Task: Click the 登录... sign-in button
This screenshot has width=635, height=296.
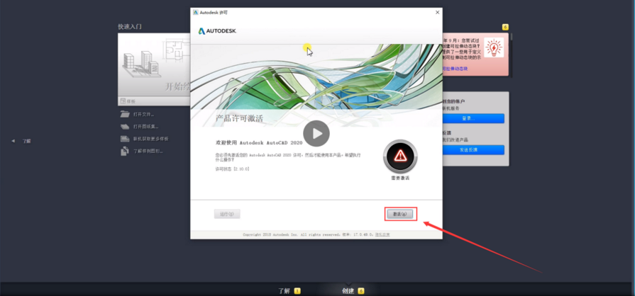Action: [x=473, y=118]
